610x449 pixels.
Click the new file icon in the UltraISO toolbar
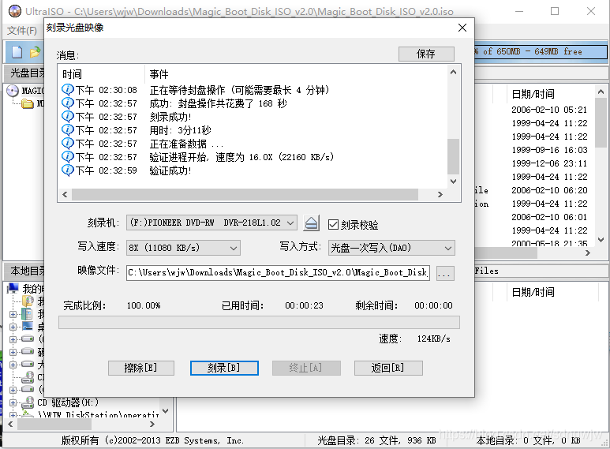pos(17,52)
